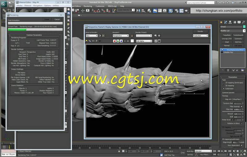This screenshot has height=157, width=247.
Task: Open Production render mode dropdown
Action: pyautogui.click(x=200, y=36)
